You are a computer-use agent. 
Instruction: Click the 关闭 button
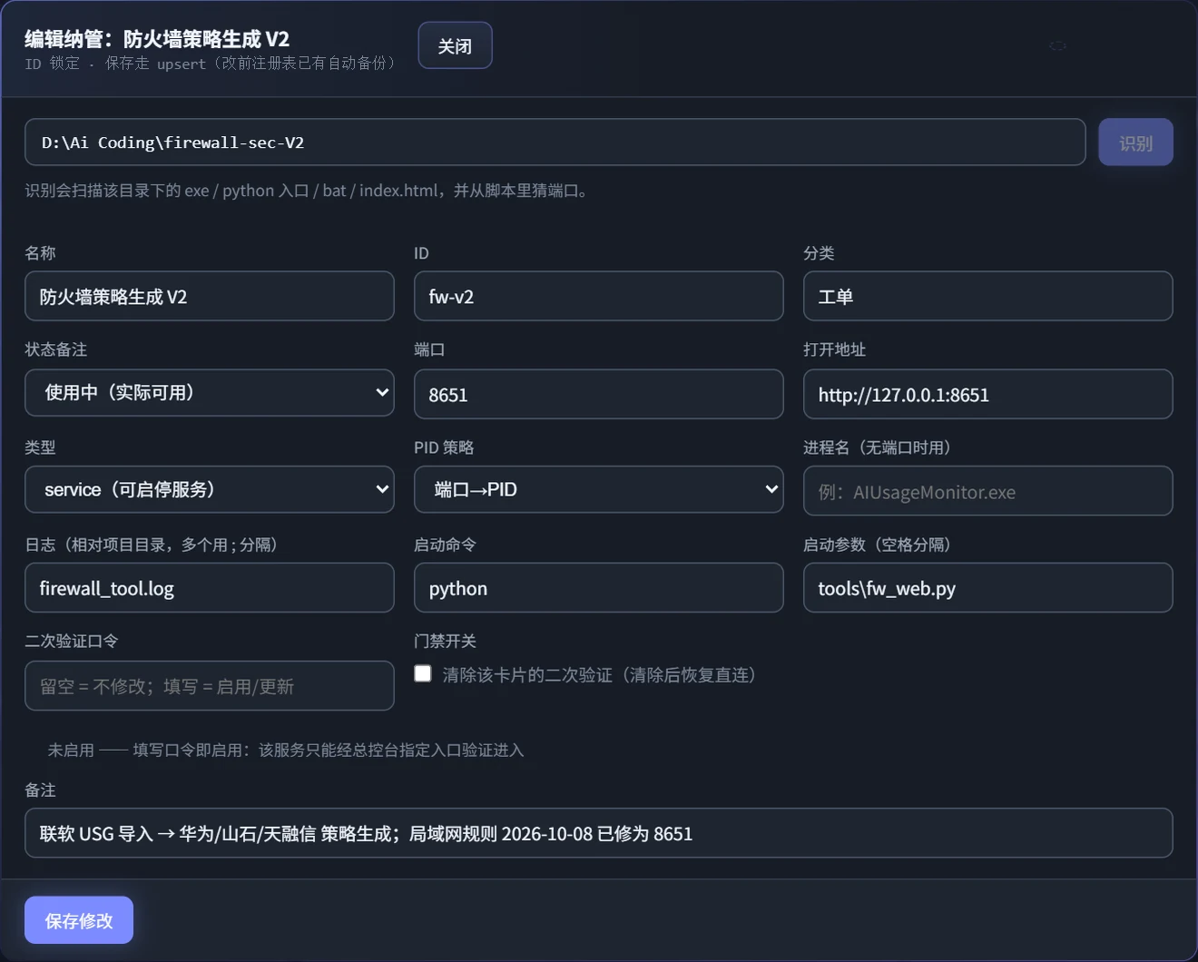click(455, 45)
